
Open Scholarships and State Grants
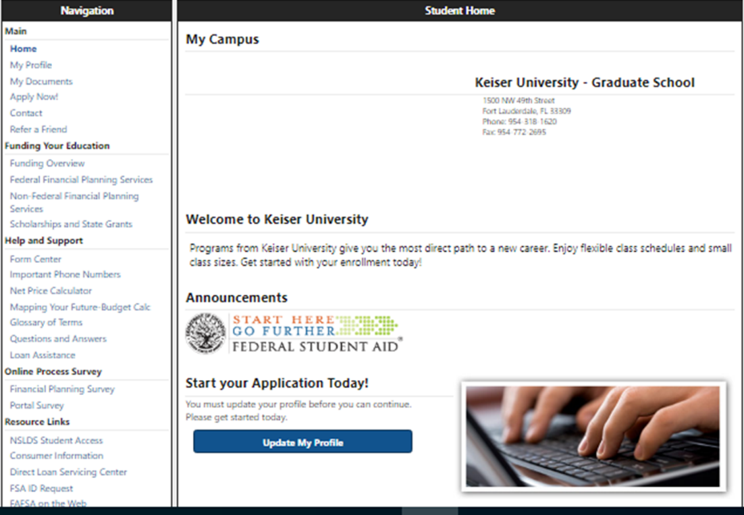tap(71, 224)
